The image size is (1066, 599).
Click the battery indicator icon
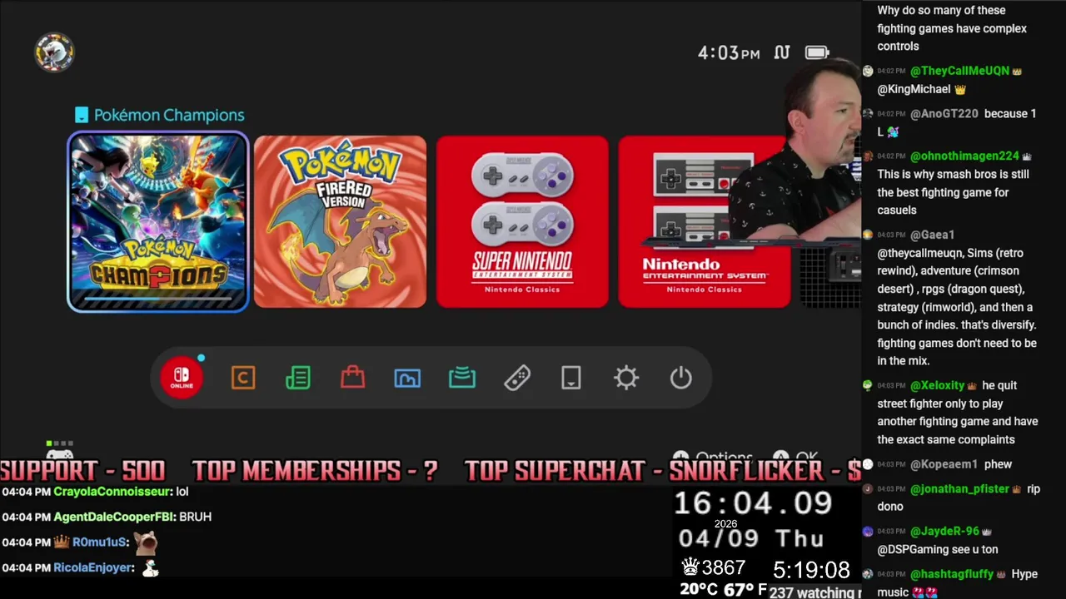[817, 52]
